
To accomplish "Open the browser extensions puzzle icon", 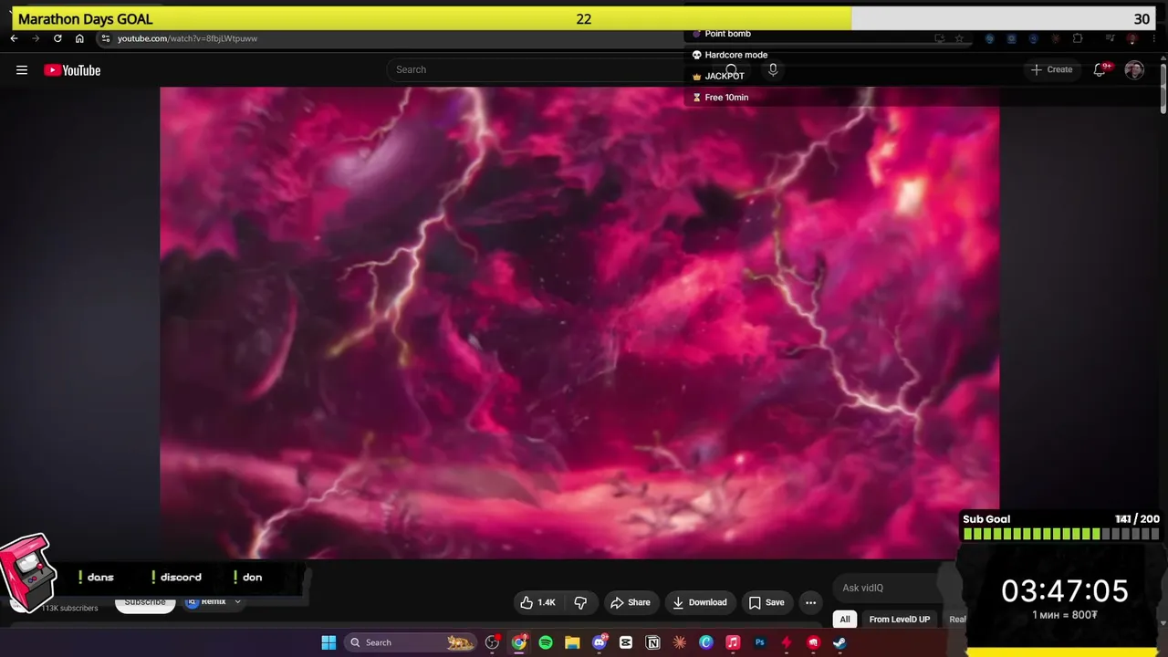I will [1078, 38].
